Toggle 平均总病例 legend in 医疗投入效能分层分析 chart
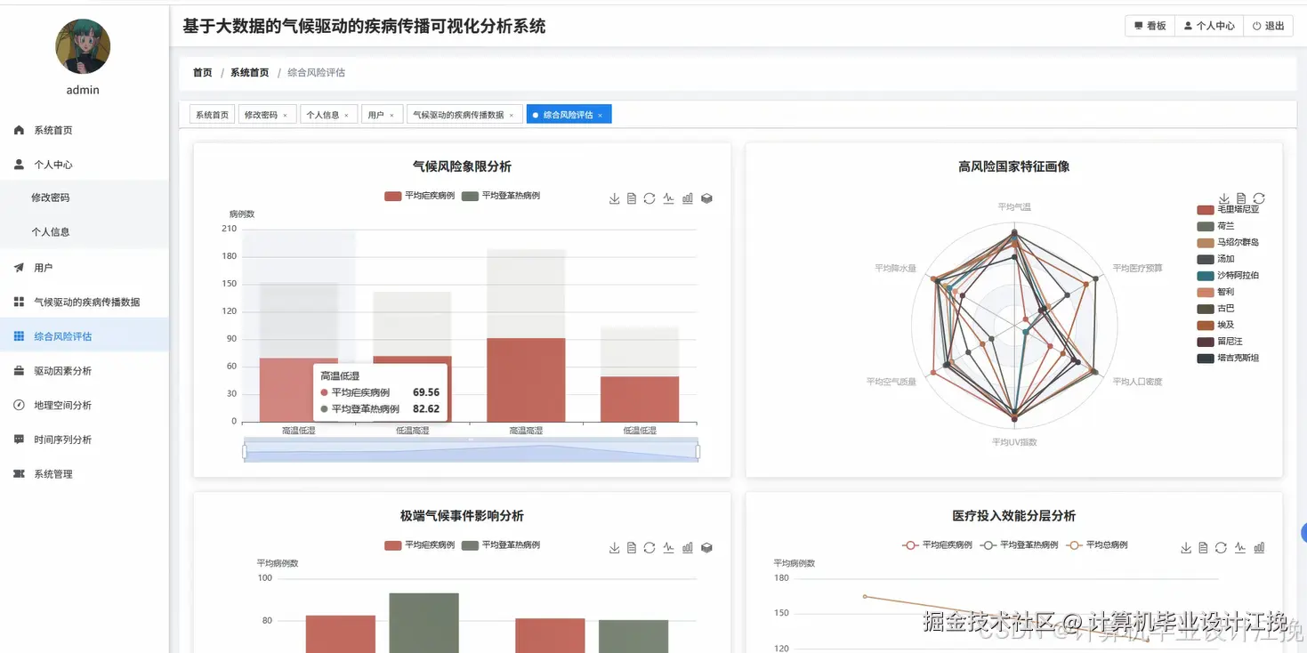1307x653 pixels. pos(1097,544)
